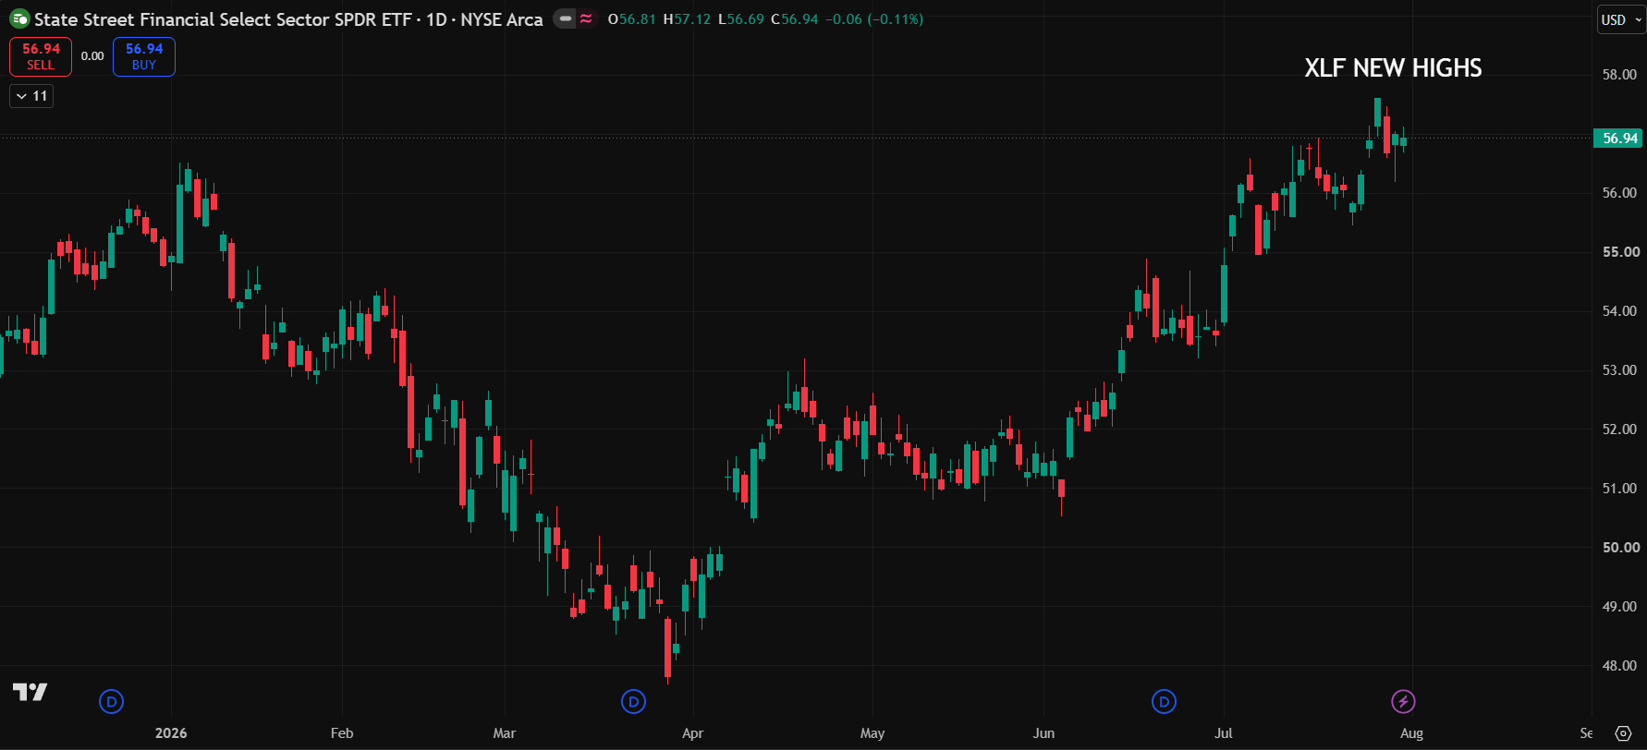Click the 56.00 price scale label
1647x750 pixels.
[x=1619, y=193]
